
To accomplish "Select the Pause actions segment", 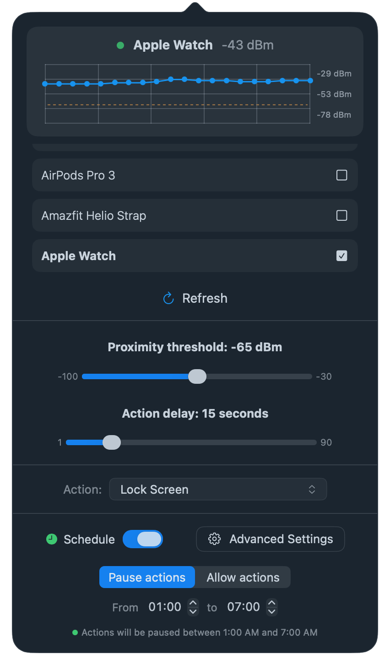I will [147, 577].
